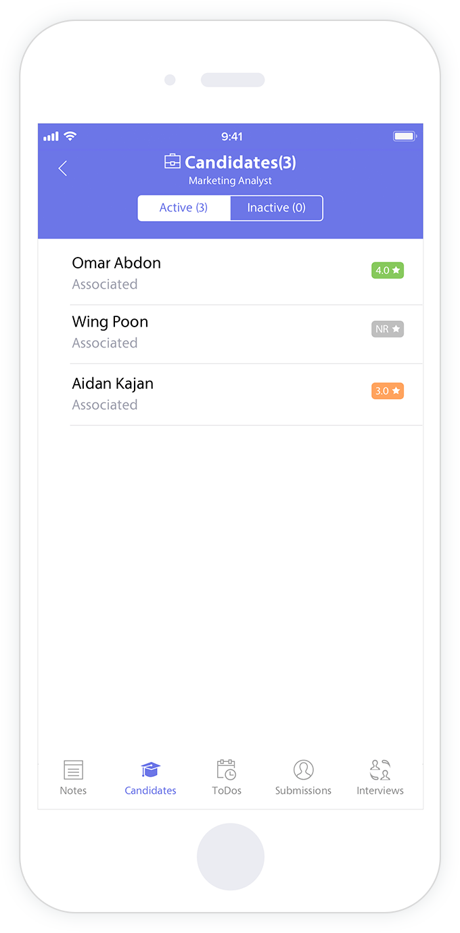Open Wing Poon candidate entry
The width and height of the screenshot is (460, 933).
(246, 334)
